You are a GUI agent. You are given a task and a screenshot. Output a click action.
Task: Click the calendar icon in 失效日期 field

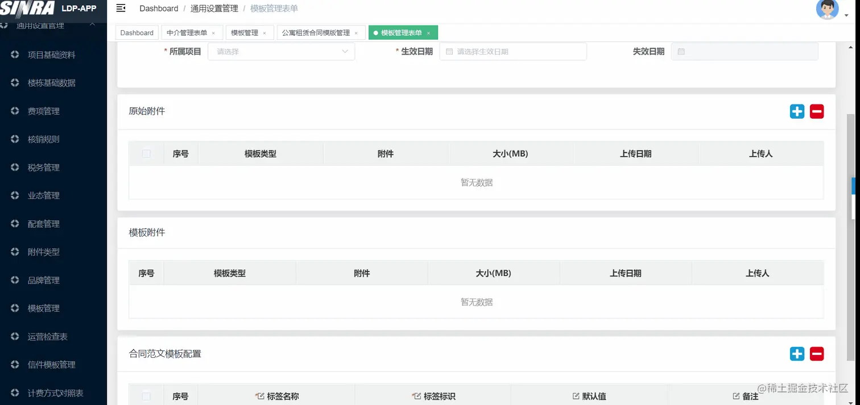681,51
